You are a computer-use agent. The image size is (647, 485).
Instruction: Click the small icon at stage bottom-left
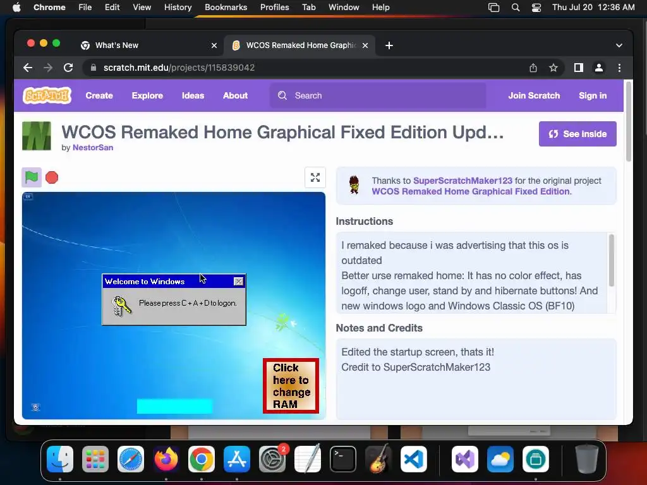click(x=36, y=407)
